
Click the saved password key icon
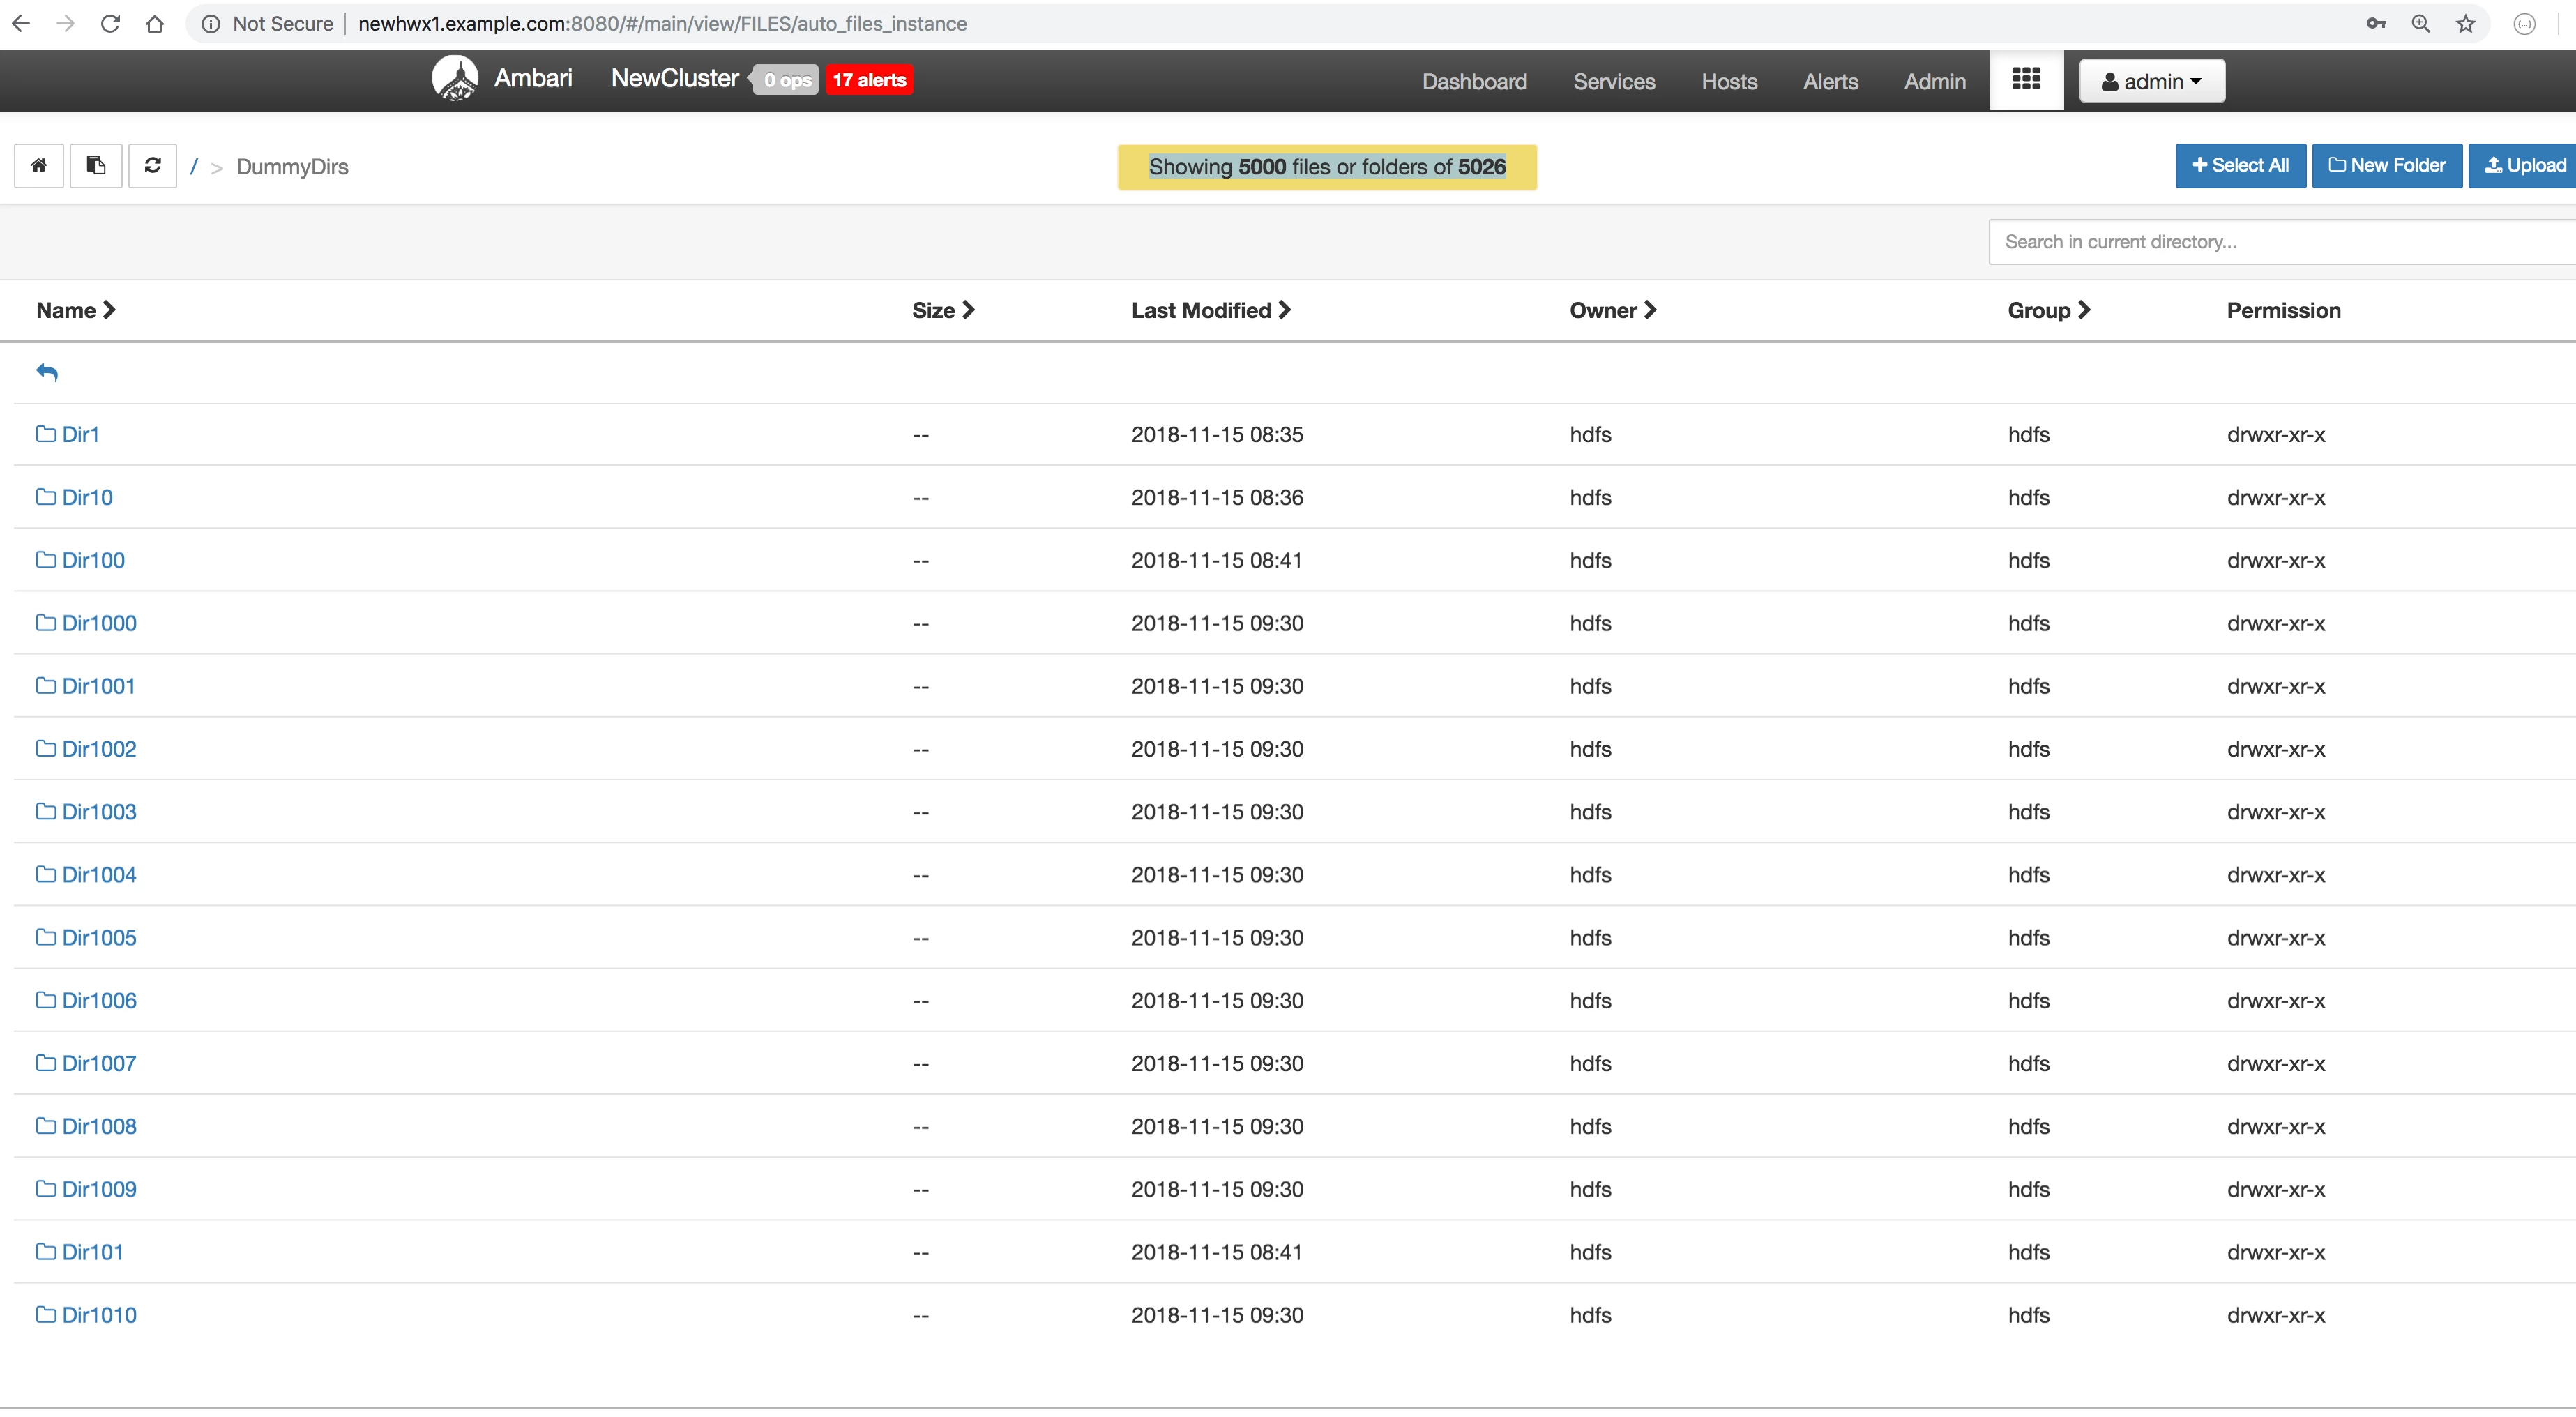tap(2377, 24)
